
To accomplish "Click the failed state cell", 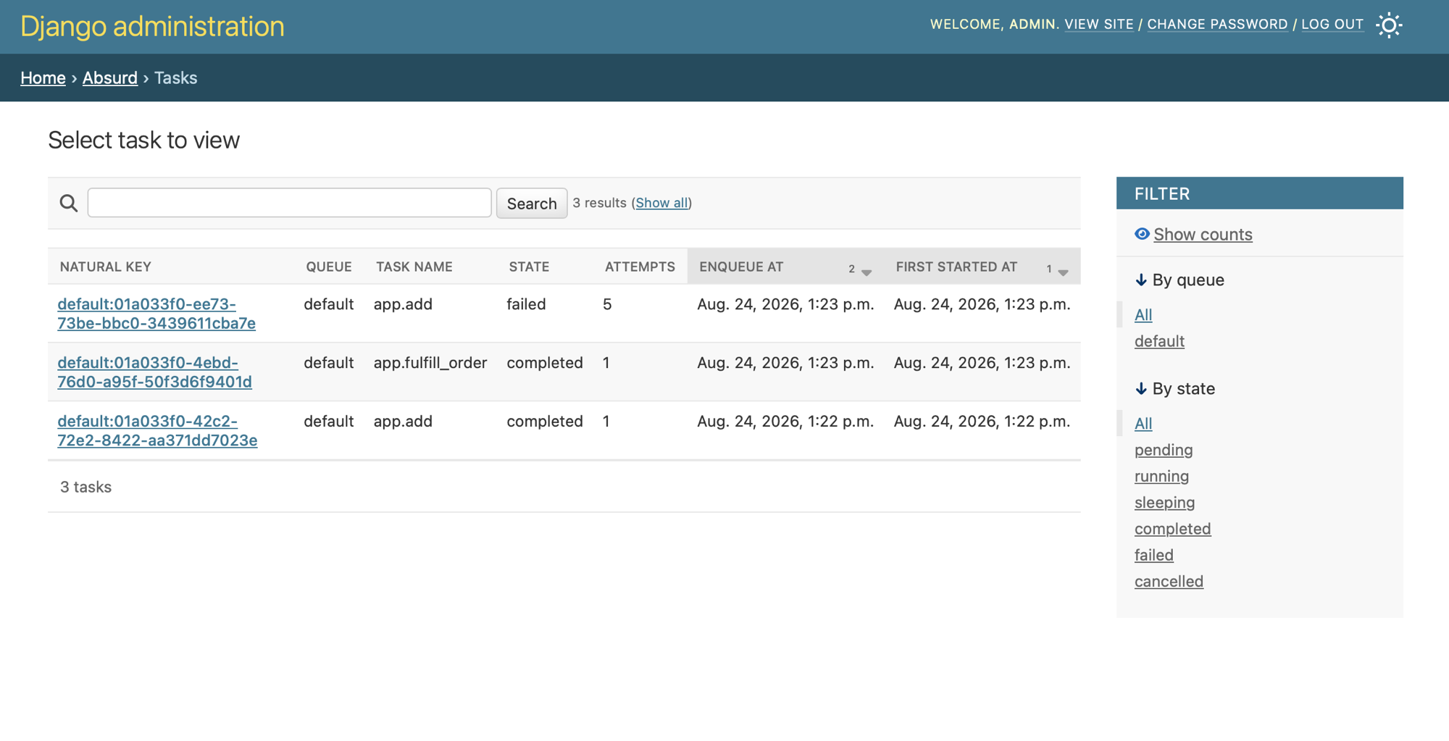I will tap(526, 304).
